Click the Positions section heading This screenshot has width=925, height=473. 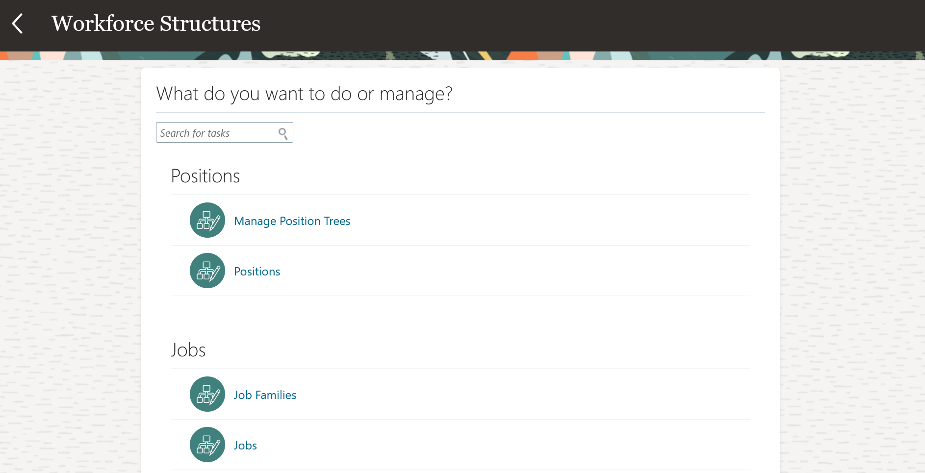pos(206,176)
